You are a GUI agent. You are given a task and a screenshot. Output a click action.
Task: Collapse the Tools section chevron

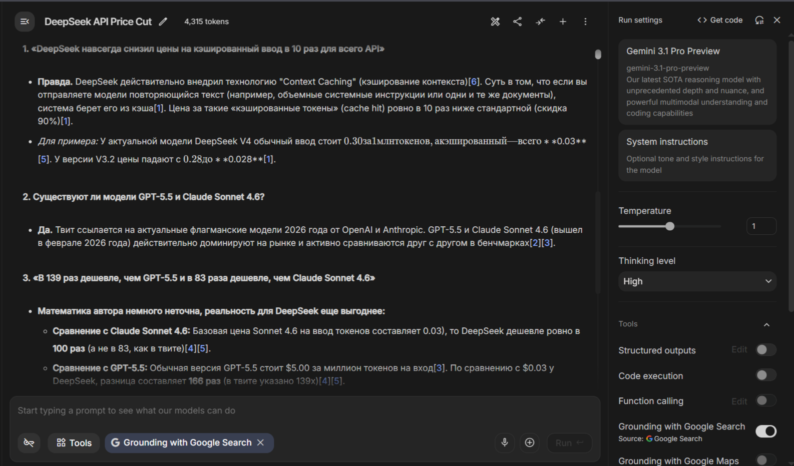(x=766, y=324)
